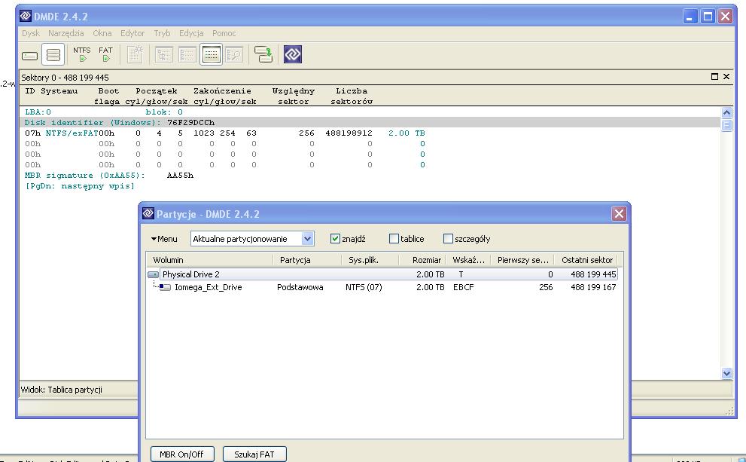The width and height of the screenshot is (746, 462).
Task: Click the Iomega_Ext_Drive partition icon
Action: [165, 287]
